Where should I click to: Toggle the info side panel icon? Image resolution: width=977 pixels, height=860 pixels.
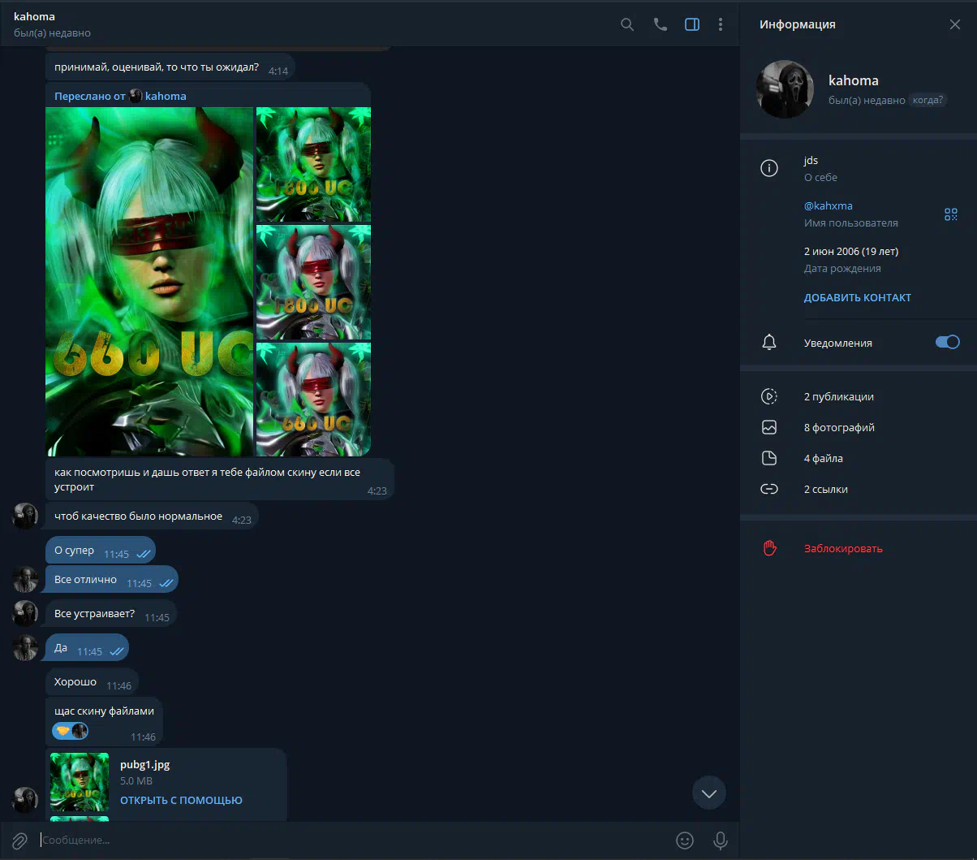point(692,24)
